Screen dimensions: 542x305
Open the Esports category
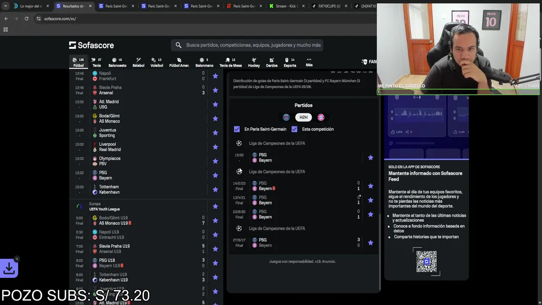click(x=290, y=62)
